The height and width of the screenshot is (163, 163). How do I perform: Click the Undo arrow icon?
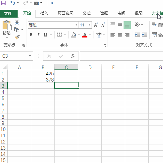coord(13,3)
